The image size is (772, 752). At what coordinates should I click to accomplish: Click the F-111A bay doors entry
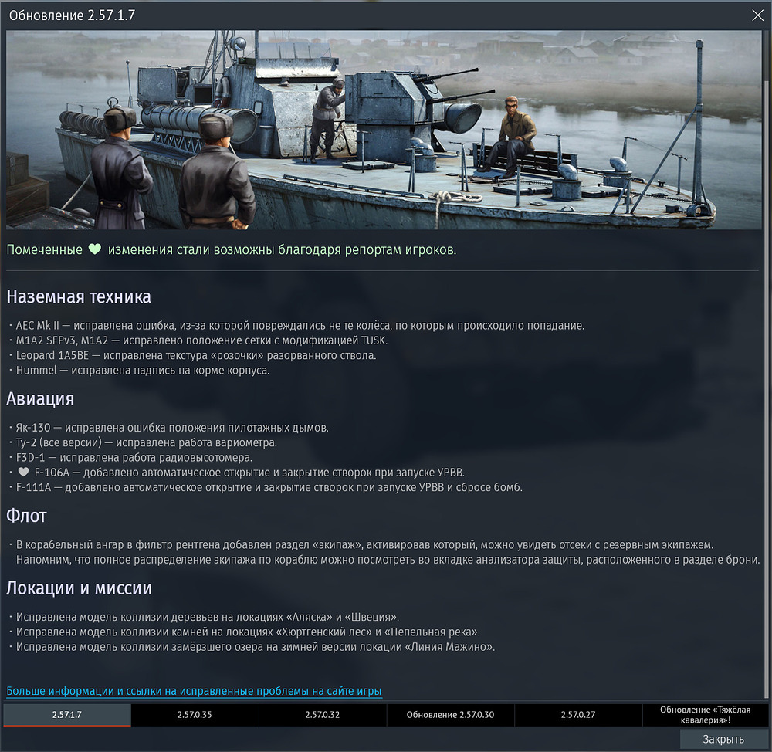coord(269,487)
